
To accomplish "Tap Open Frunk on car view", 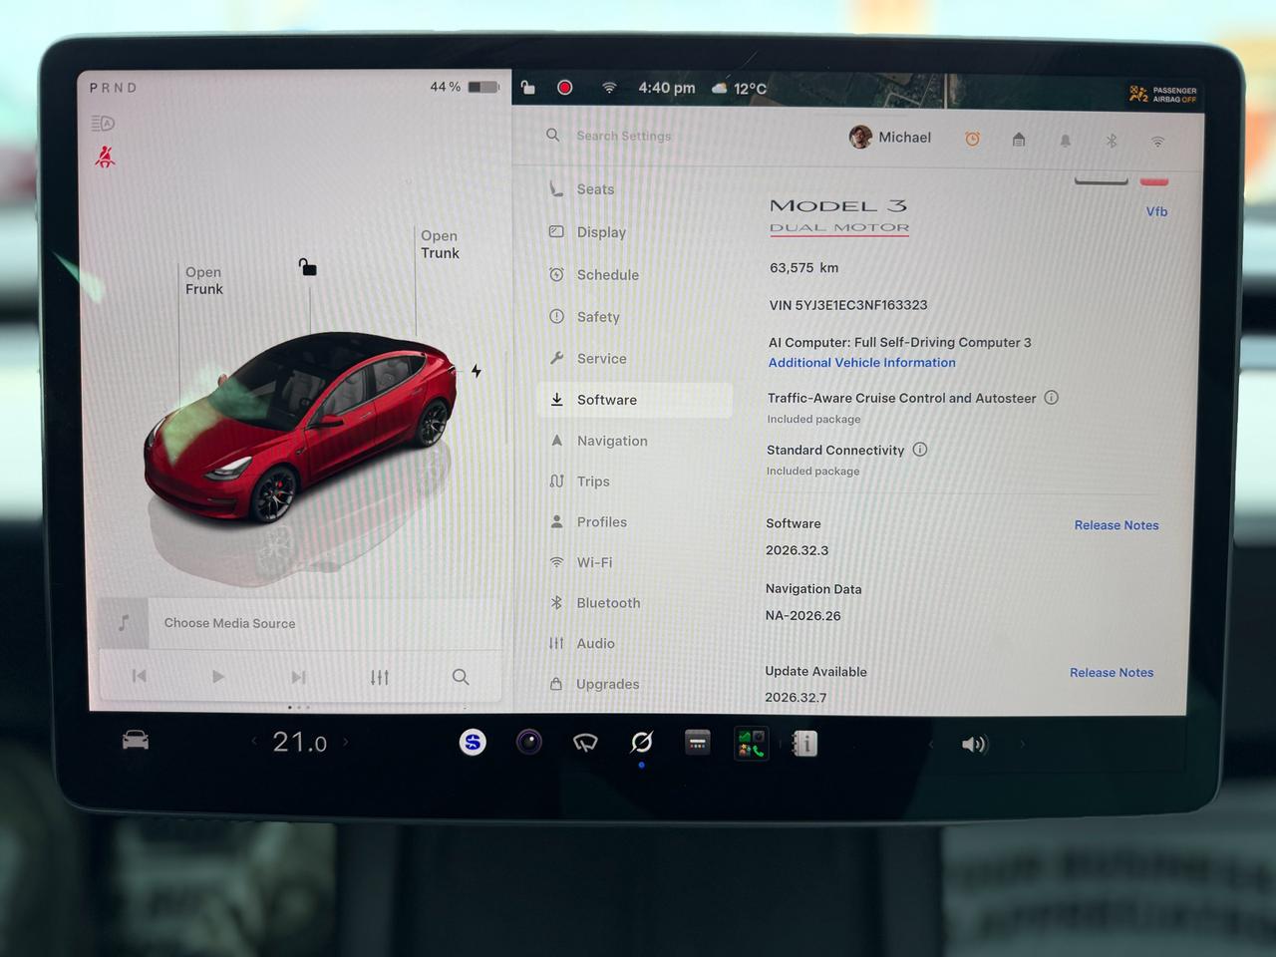I will 204,280.
